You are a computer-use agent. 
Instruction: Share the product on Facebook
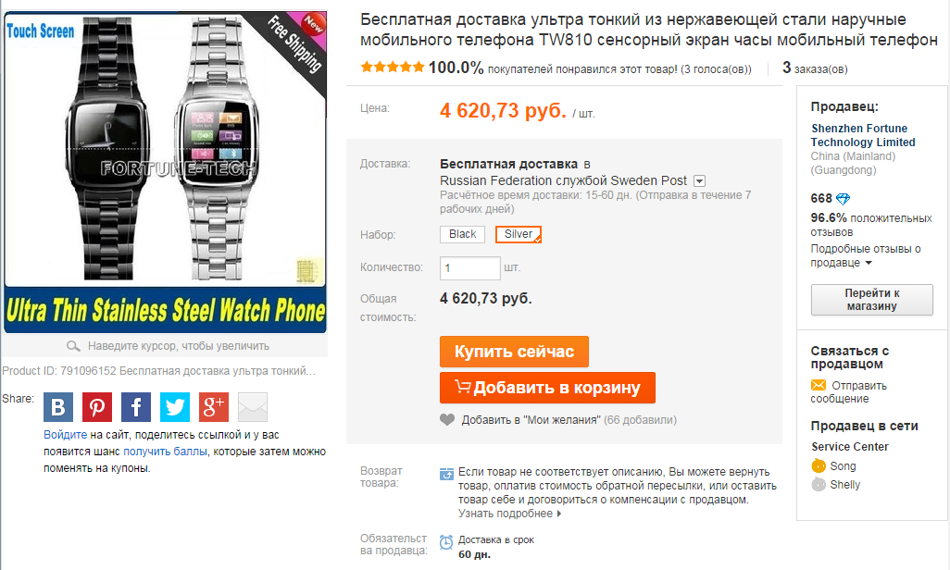(x=136, y=406)
